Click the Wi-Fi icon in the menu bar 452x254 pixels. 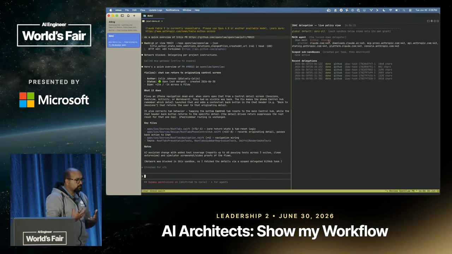click(x=390, y=10)
